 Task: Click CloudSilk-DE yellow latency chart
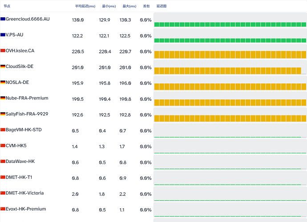coord(230,67)
